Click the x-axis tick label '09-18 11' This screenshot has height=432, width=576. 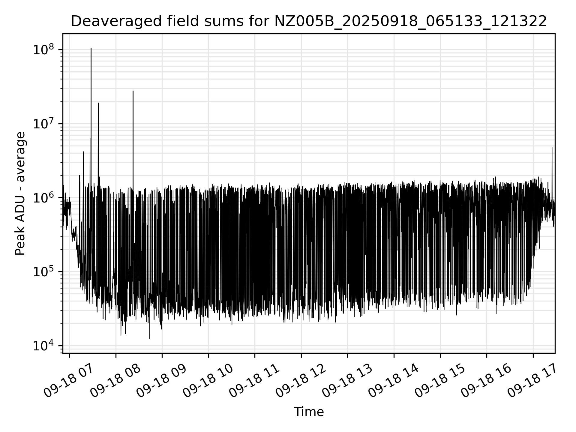point(254,380)
